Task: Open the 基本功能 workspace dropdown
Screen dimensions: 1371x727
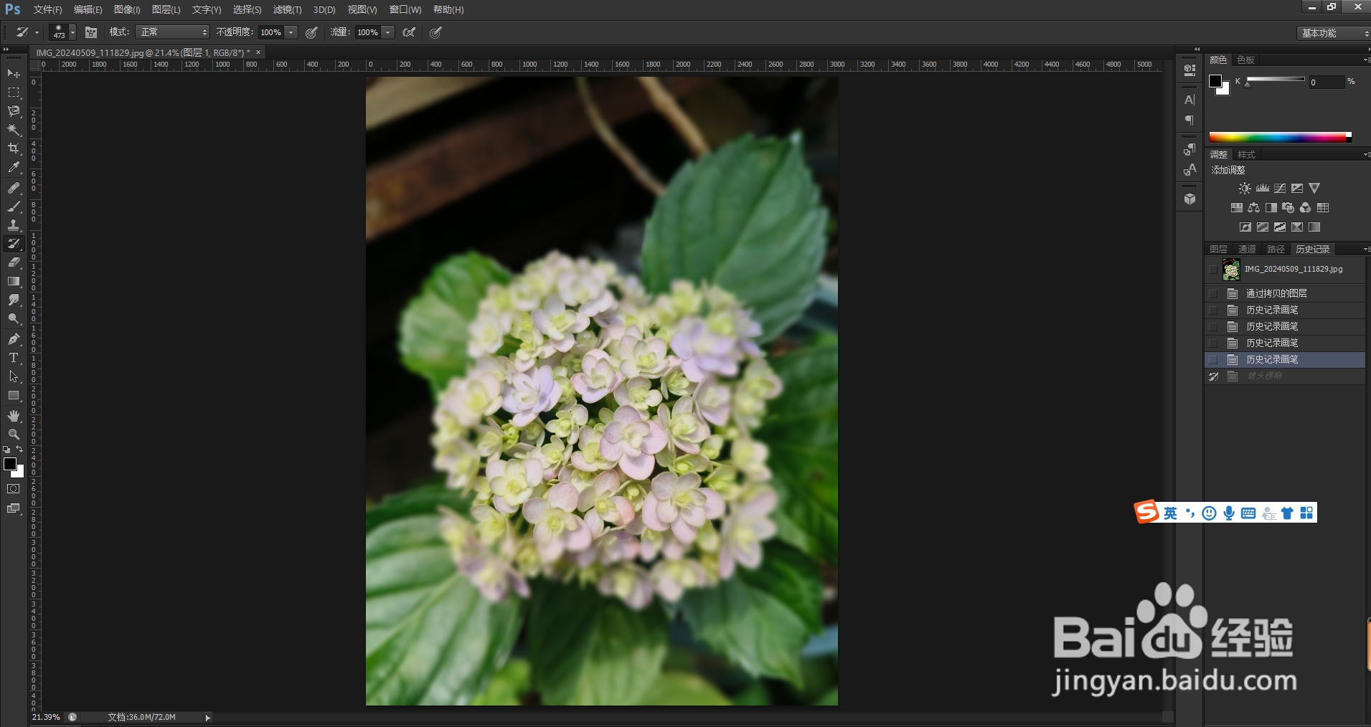Action: click(x=1333, y=33)
